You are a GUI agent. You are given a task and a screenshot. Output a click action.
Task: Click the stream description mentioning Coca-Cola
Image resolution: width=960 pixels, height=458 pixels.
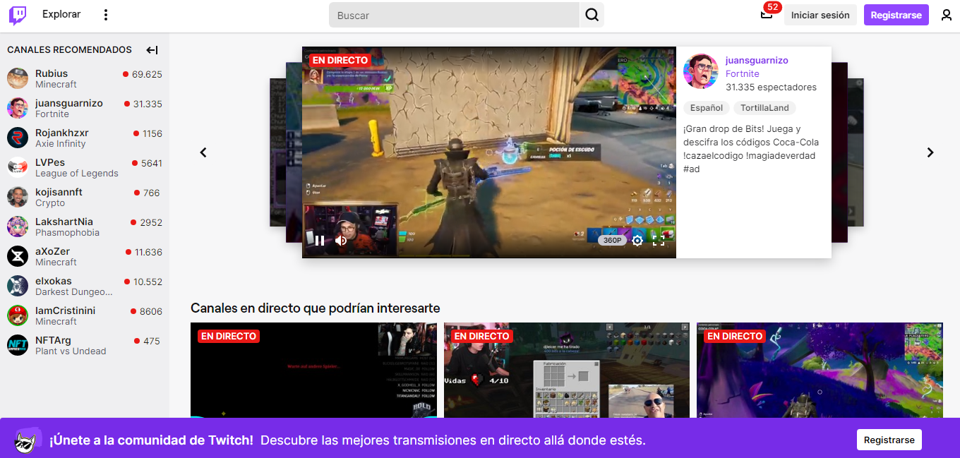pos(751,149)
